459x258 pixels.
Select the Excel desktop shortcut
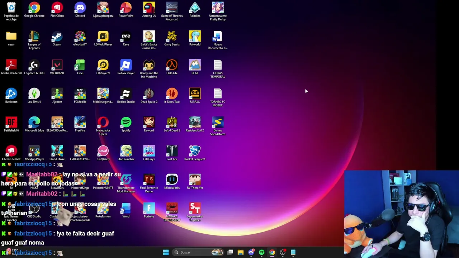pyautogui.click(x=80, y=67)
